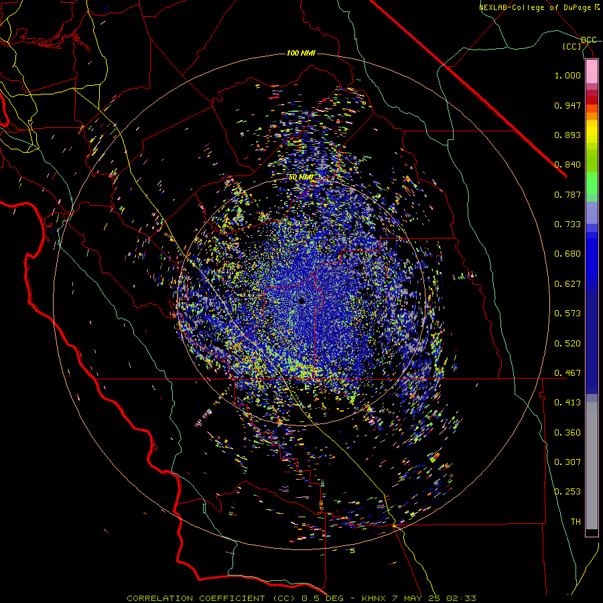Click the 100 NMI range ring label
This screenshot has height=603, width=603.
(x=301, y=53)
